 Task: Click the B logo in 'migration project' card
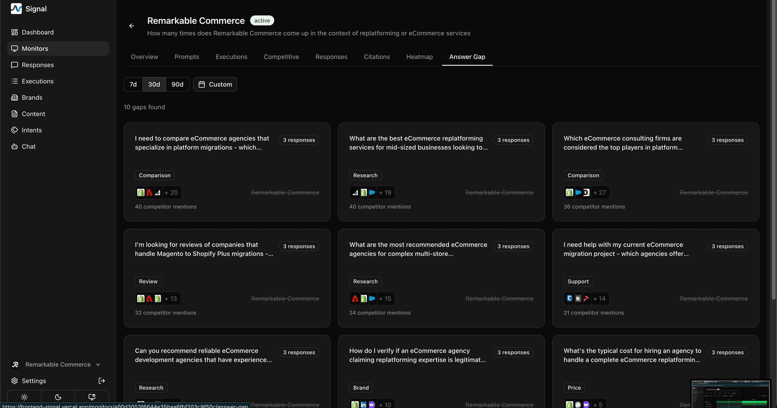pyautogui.click(x=578, y=298)
